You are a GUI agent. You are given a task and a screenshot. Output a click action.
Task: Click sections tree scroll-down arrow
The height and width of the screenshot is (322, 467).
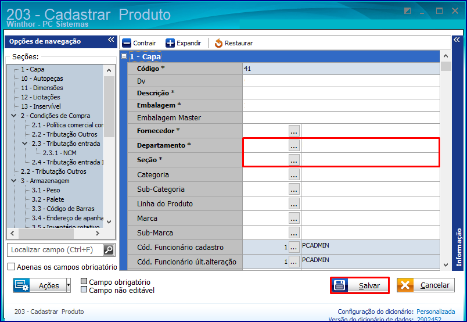tap(109, 222)
